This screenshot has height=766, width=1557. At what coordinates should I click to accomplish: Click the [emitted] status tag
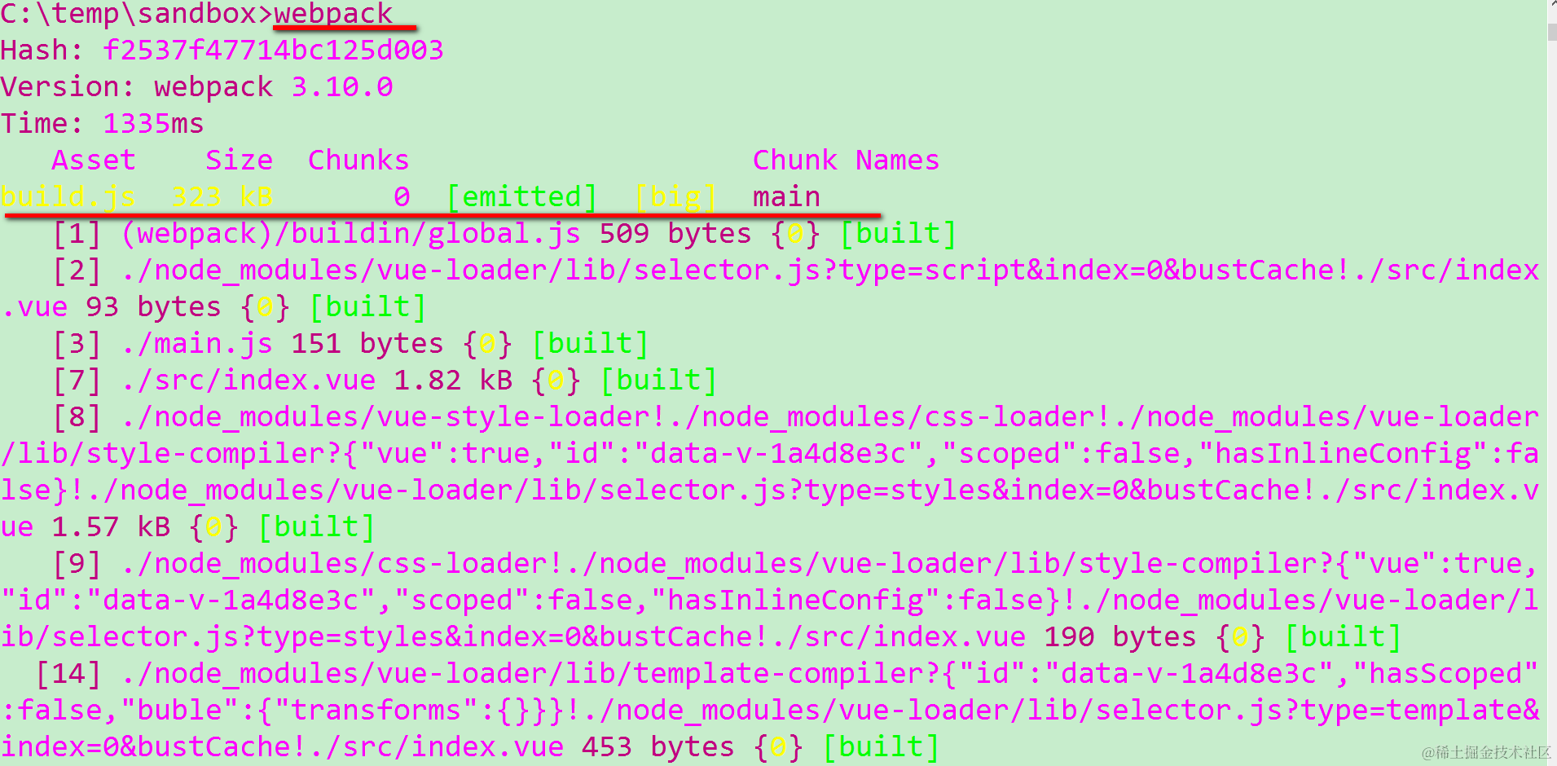tap(521, 197)
